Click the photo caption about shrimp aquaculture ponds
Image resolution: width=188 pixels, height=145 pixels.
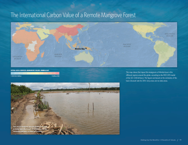pyautogui.click(x=30, y=129)
